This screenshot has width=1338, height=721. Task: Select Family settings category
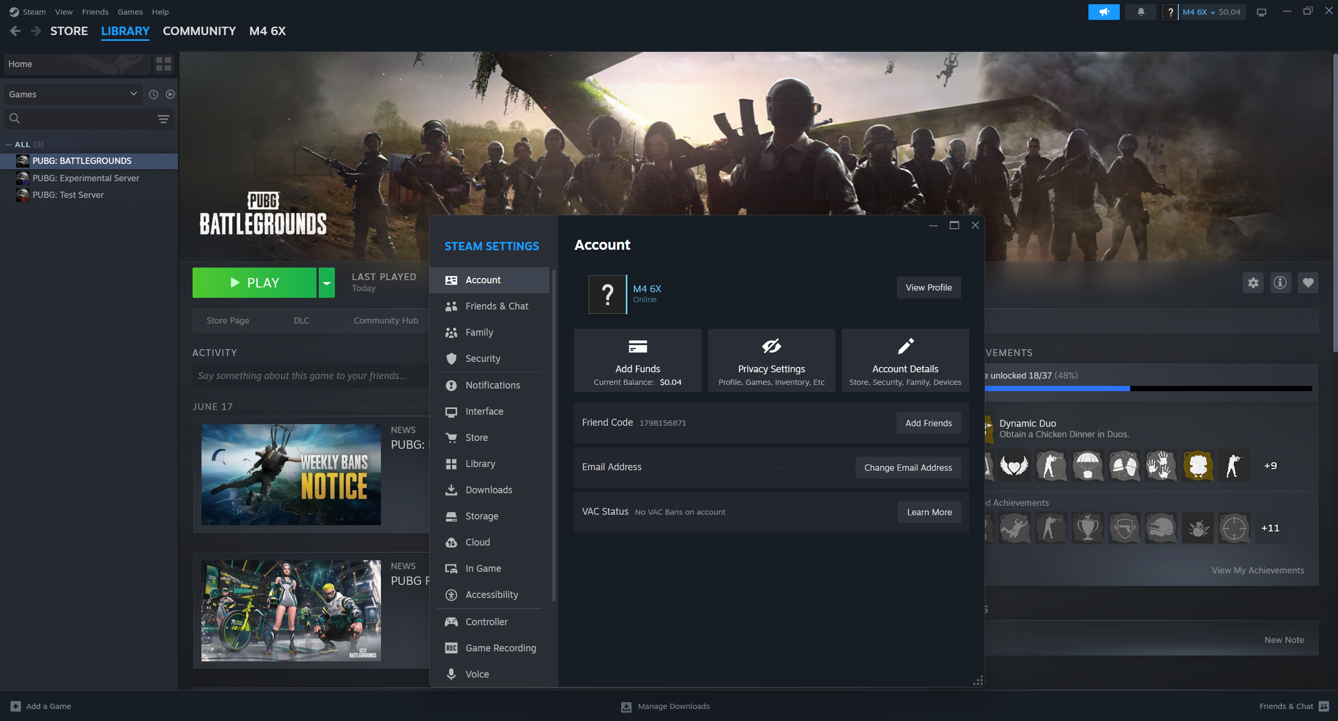tap(489, 332)
